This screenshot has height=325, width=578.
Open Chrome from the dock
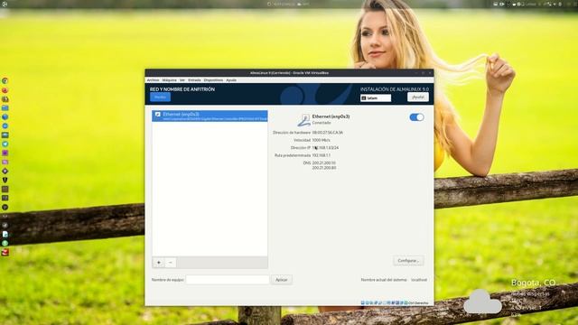tap(5, 80)
